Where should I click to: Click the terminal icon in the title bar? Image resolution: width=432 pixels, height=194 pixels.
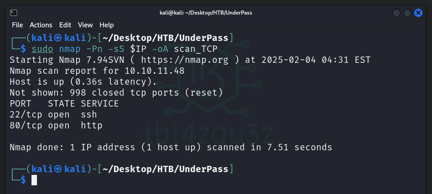pyautogui.click(x=14, y=13)
